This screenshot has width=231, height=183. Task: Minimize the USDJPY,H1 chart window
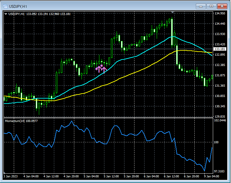[201, 6]
